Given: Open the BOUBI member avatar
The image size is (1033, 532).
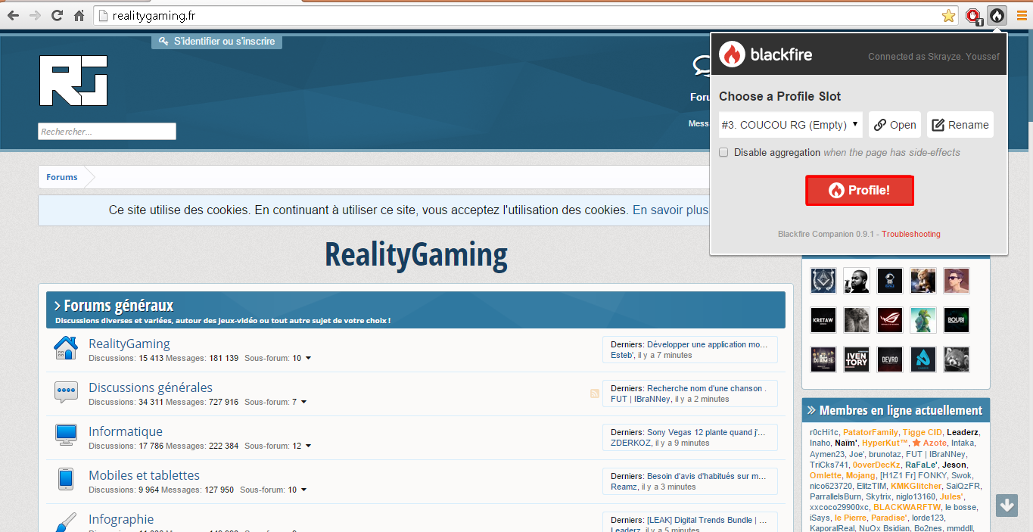Looking at the screenshot, I should [957, 320].
